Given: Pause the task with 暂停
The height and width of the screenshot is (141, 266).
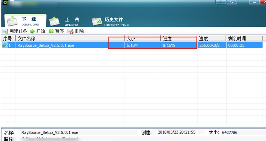Looking at the screenshot, I should point(56,31).
